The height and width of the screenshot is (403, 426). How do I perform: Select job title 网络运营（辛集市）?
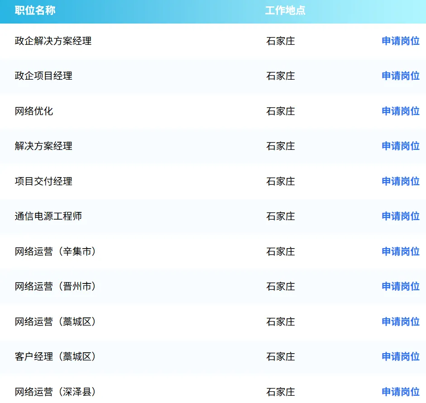pyautogui.click(x=55, y=251)
